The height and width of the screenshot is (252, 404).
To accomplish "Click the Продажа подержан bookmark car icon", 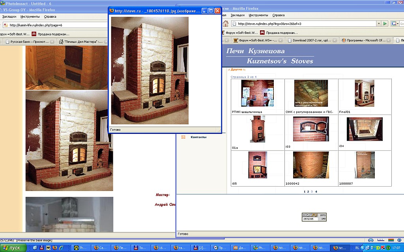I will click(x=262, y=33).
